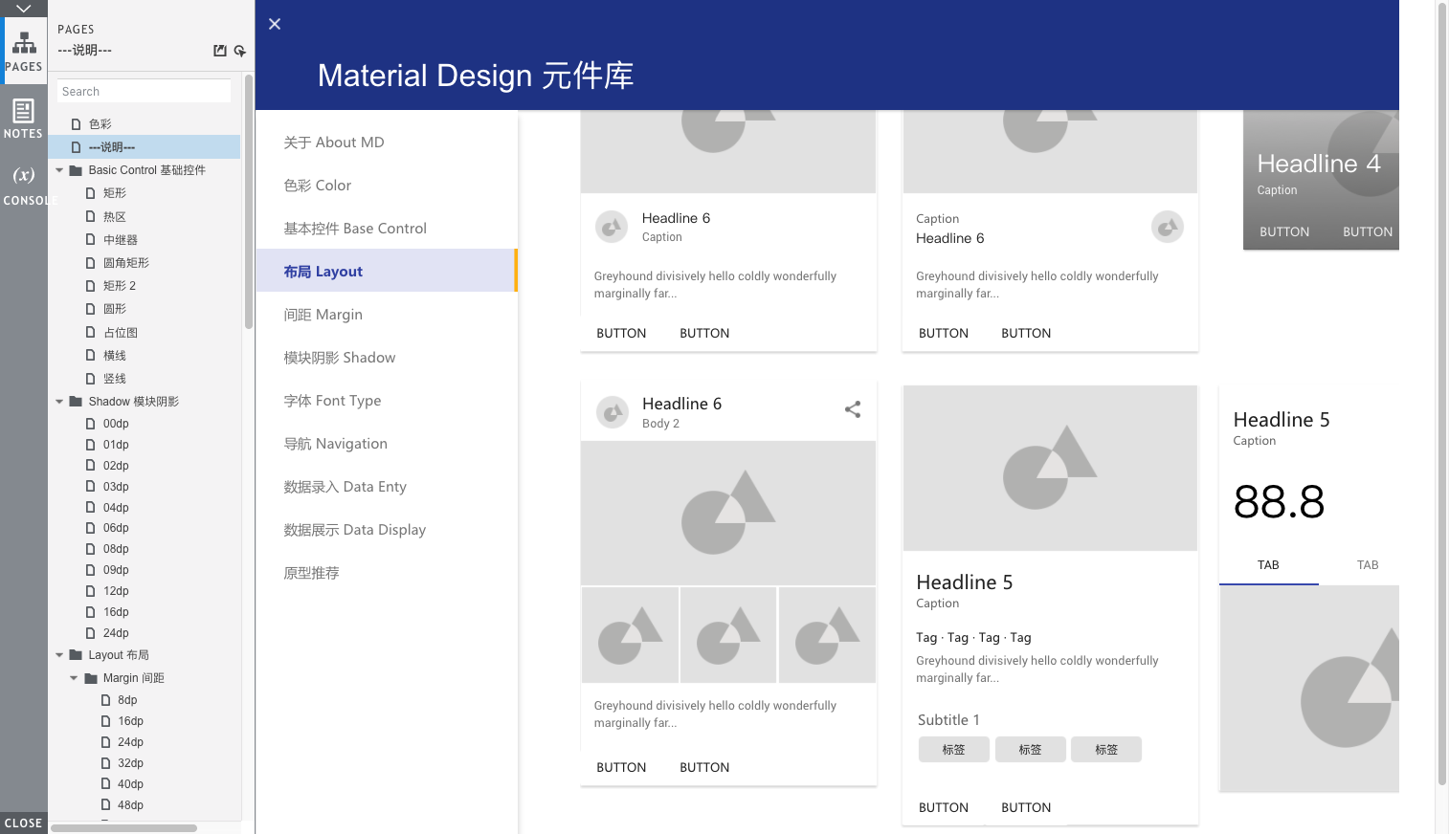Viewport: 1449px width, 834px height.
Task: Click the image above Headline 5 with tags
Action: 1050,469
